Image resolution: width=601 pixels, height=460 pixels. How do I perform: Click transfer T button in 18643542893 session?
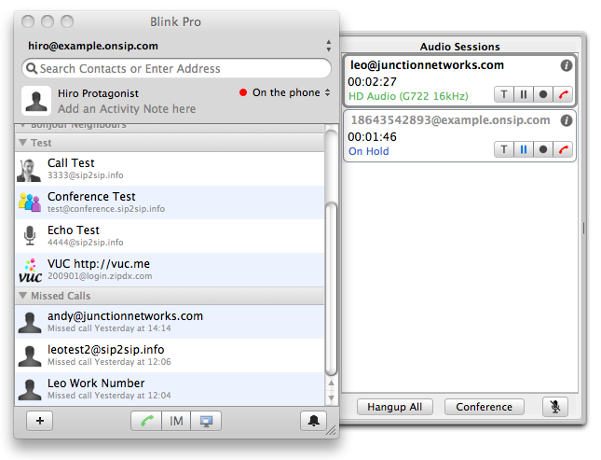pyautogui.click(x=504, y=149)
